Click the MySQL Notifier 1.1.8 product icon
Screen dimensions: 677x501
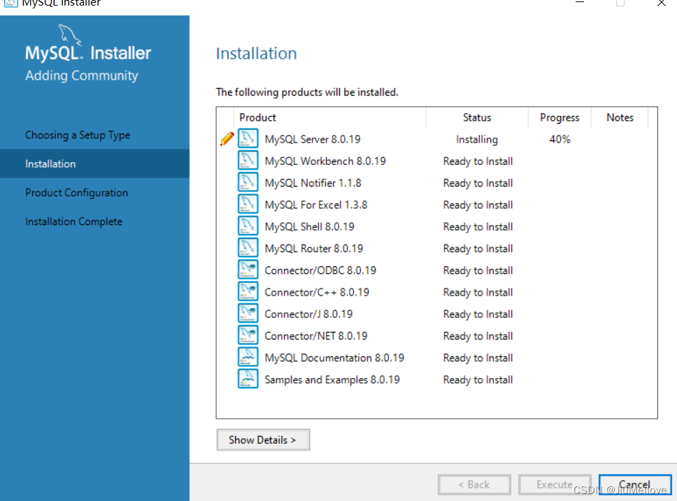click(x=248, y=182)
